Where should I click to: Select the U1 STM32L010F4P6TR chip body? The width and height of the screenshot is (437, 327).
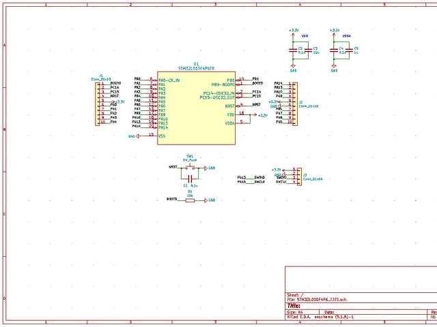[x=196, y=108]
